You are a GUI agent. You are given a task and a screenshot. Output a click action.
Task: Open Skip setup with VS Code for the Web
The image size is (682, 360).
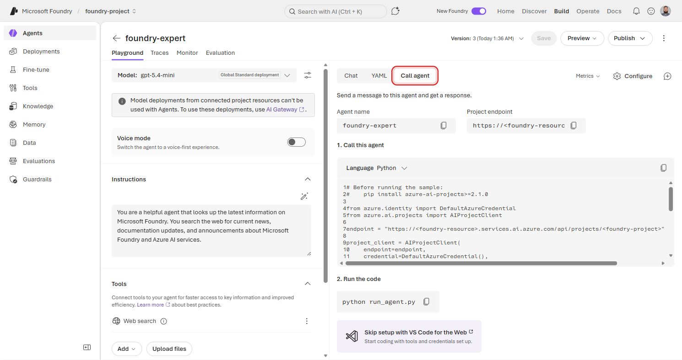point(409,336)
